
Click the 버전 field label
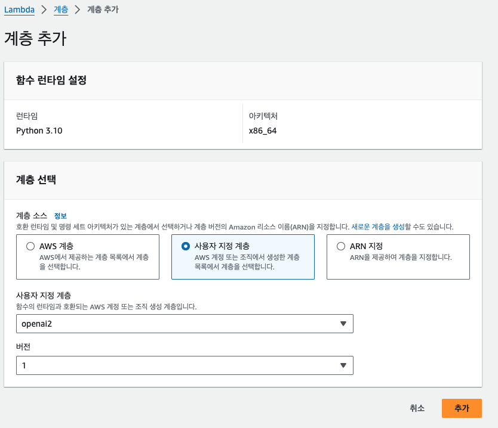(x=23, y=346)
